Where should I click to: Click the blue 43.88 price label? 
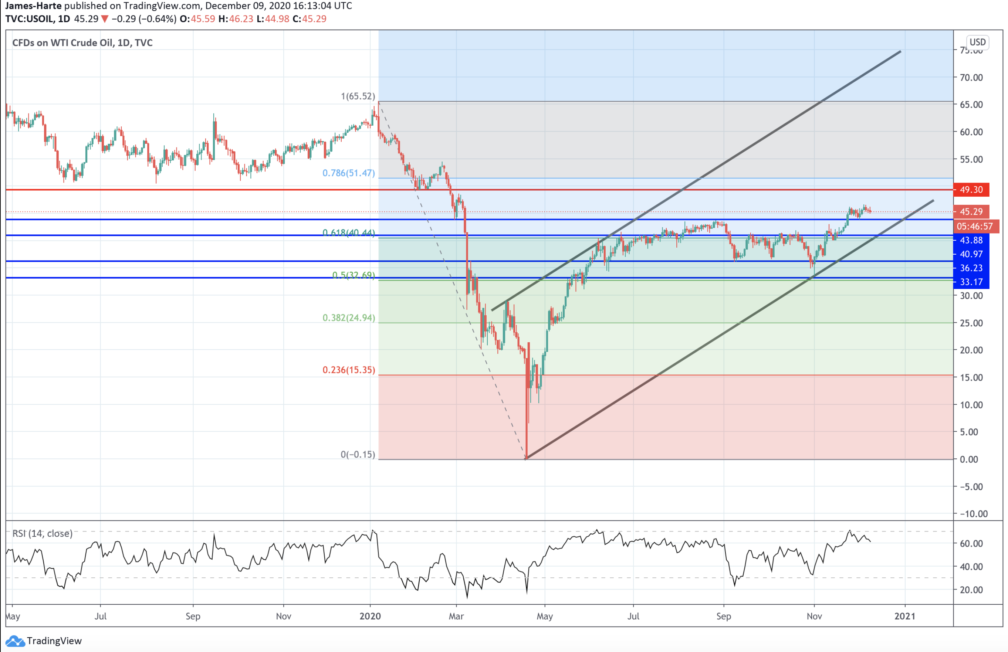point(971,241)
